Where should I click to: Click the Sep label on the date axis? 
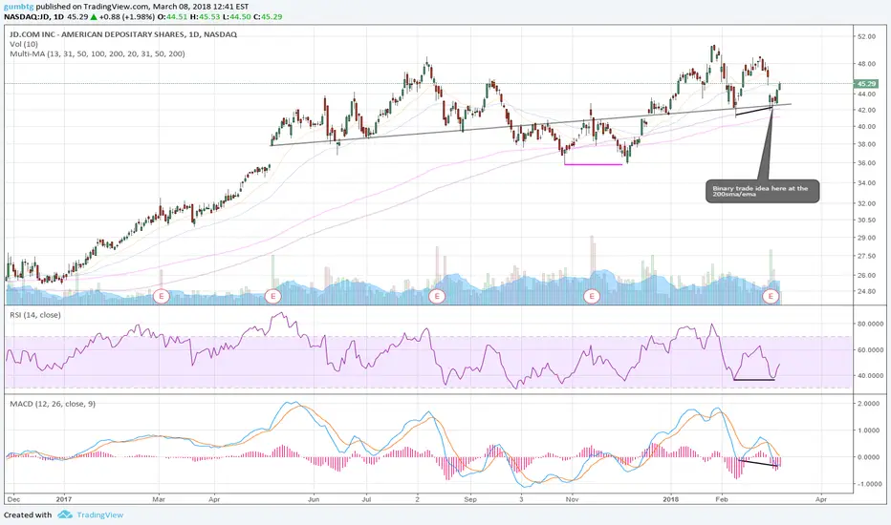470,499
